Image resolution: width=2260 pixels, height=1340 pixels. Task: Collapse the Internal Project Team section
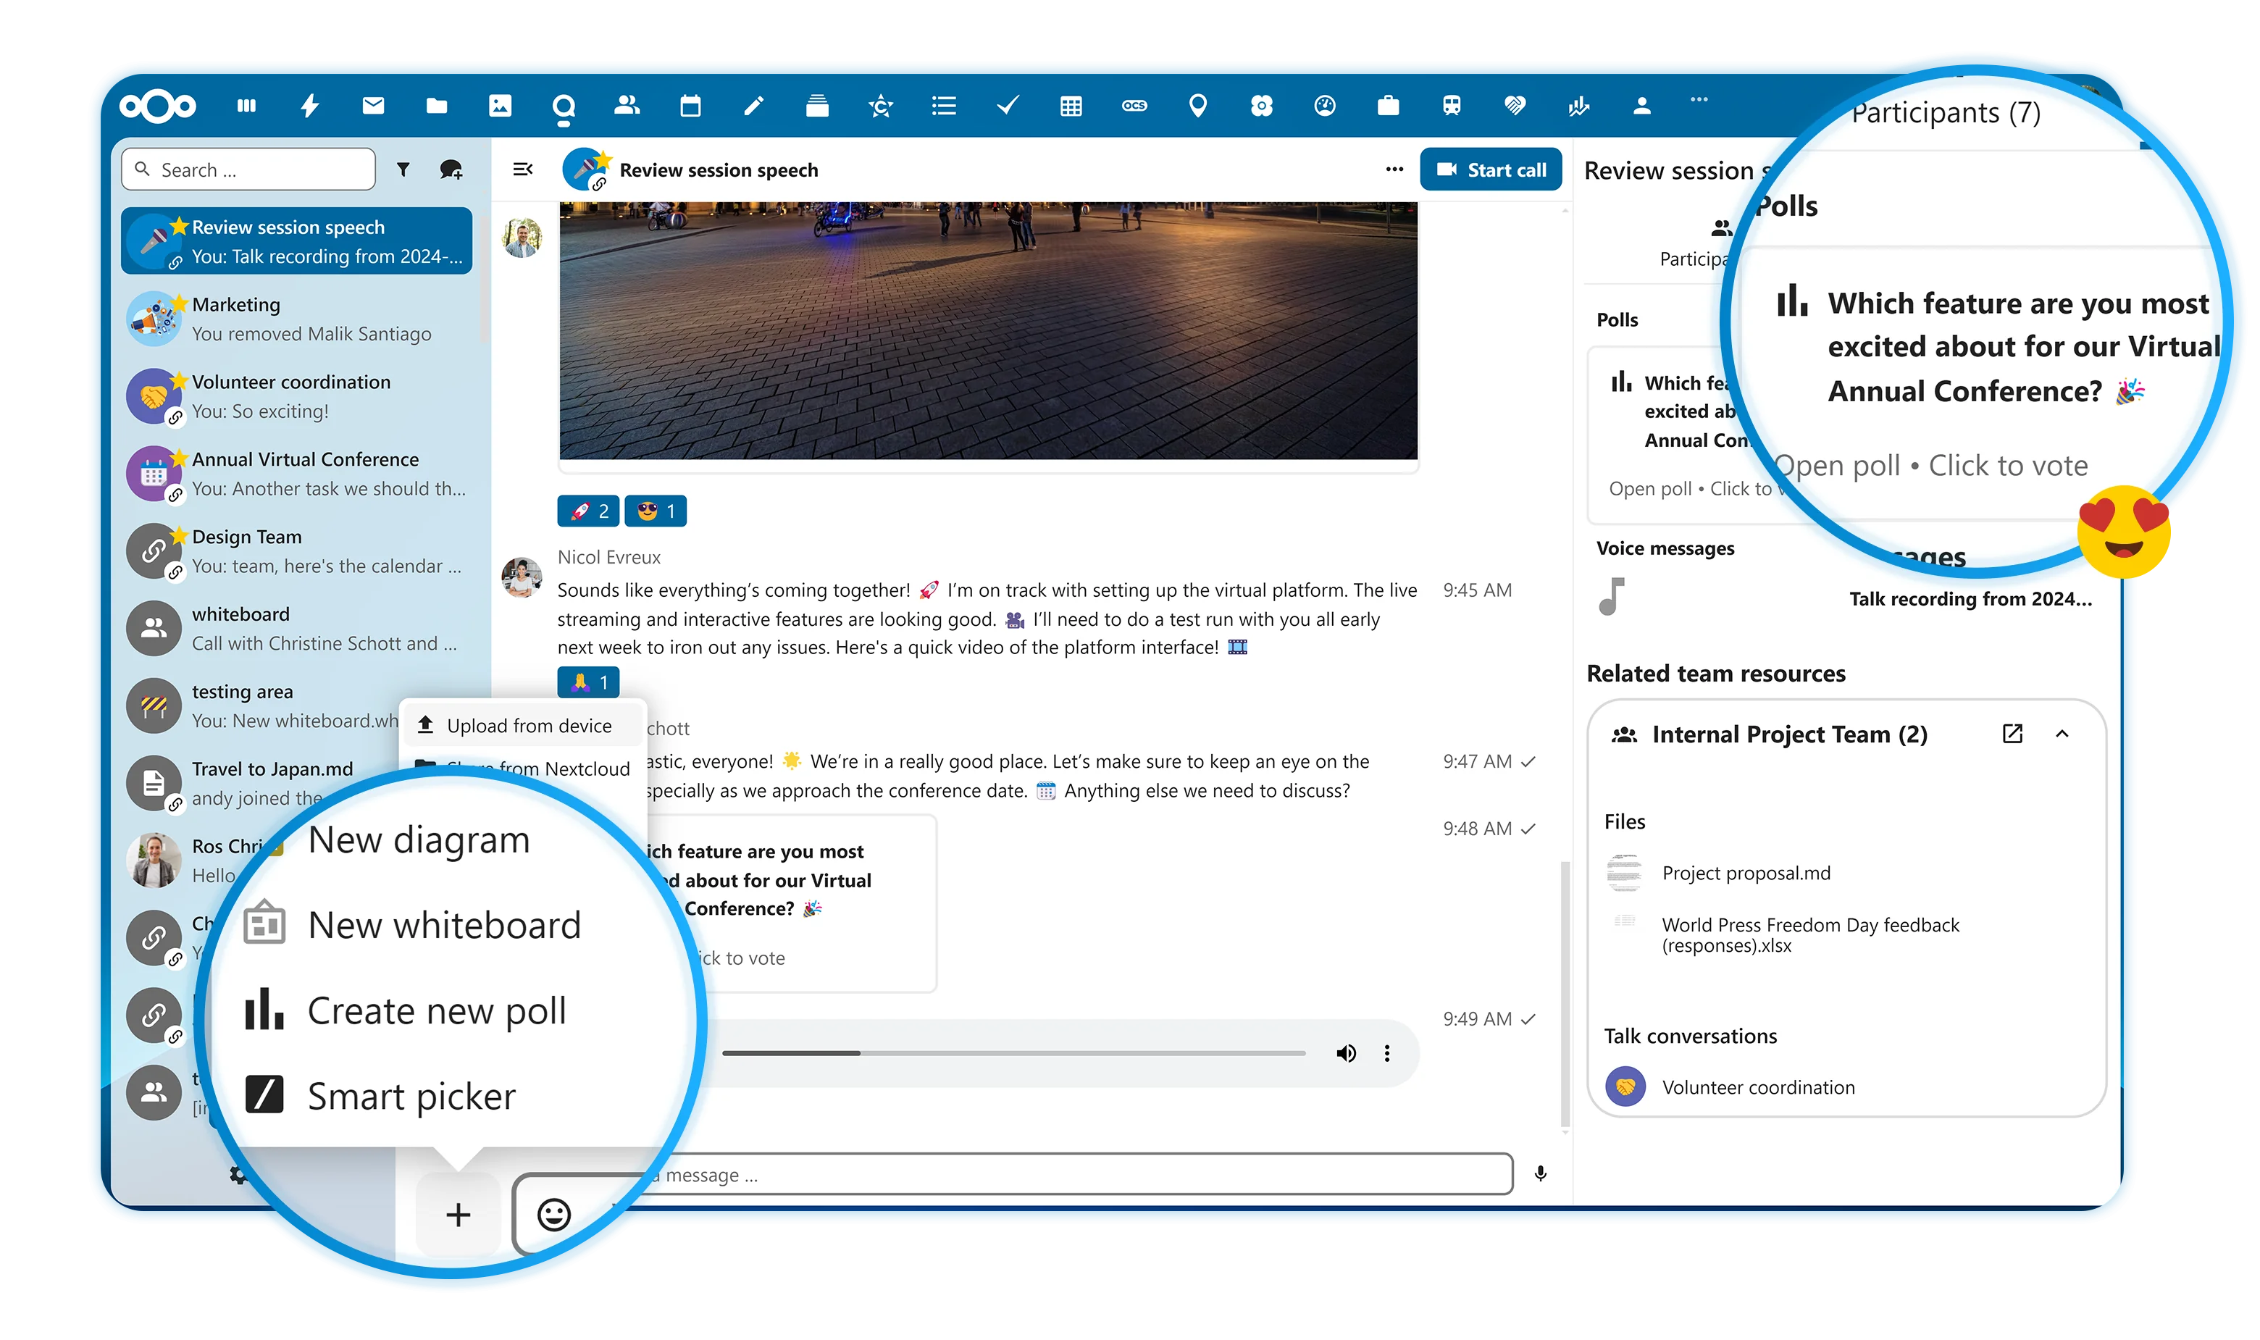(2062, 733)
